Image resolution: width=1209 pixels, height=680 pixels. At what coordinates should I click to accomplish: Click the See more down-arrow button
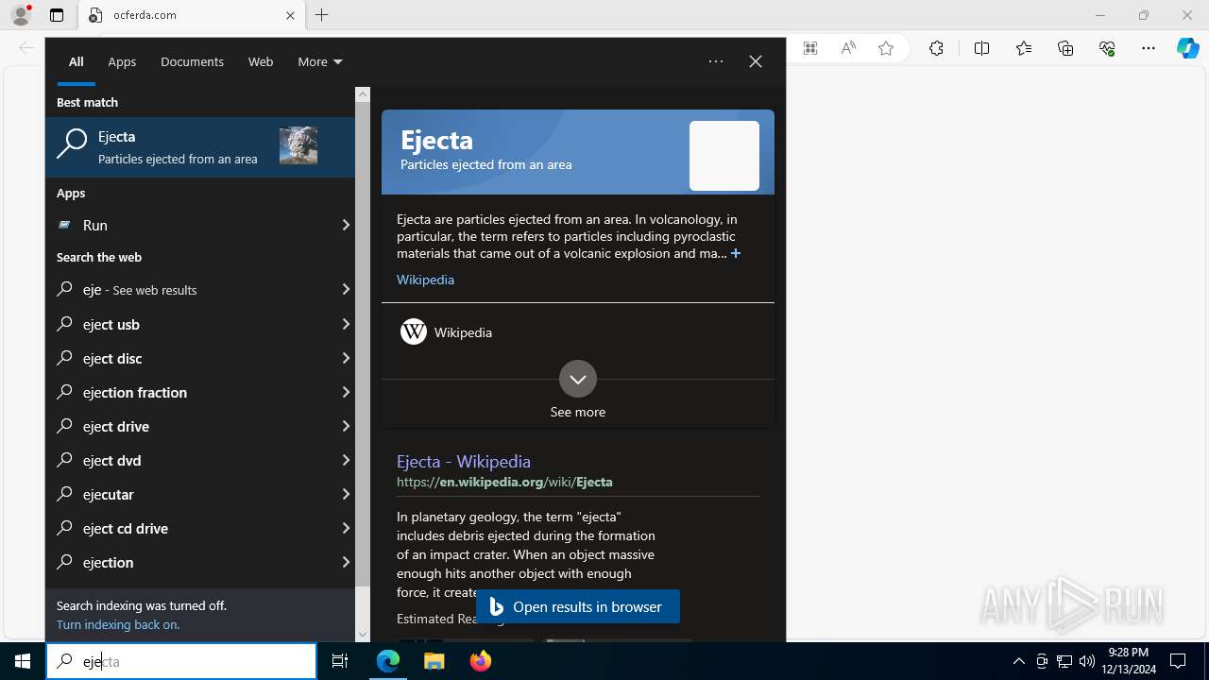pyautogui.click(x=578, y=379)
